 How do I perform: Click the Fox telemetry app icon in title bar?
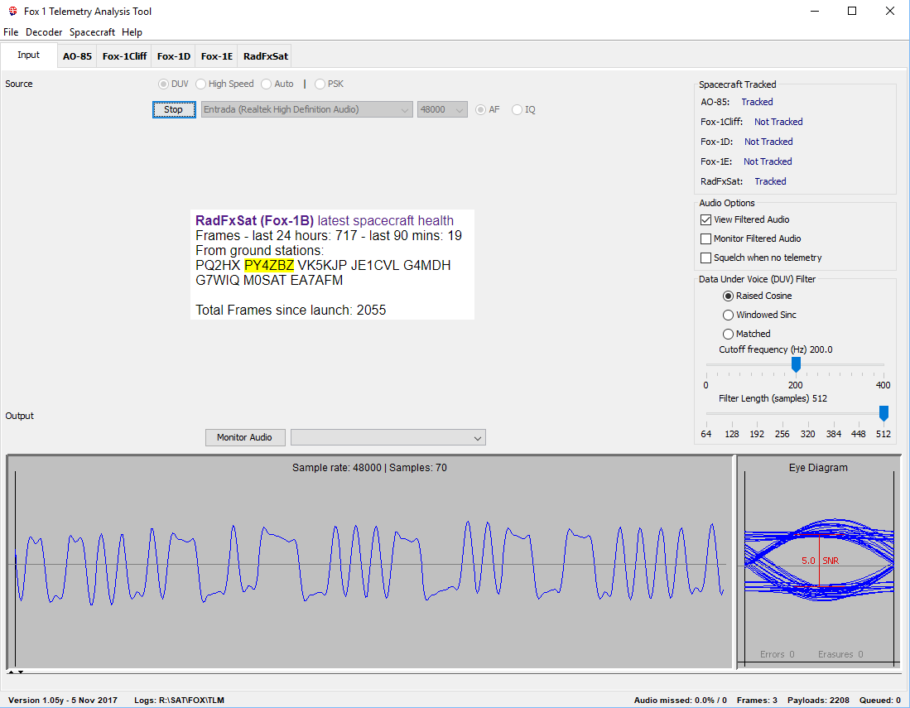click(12, 12)
